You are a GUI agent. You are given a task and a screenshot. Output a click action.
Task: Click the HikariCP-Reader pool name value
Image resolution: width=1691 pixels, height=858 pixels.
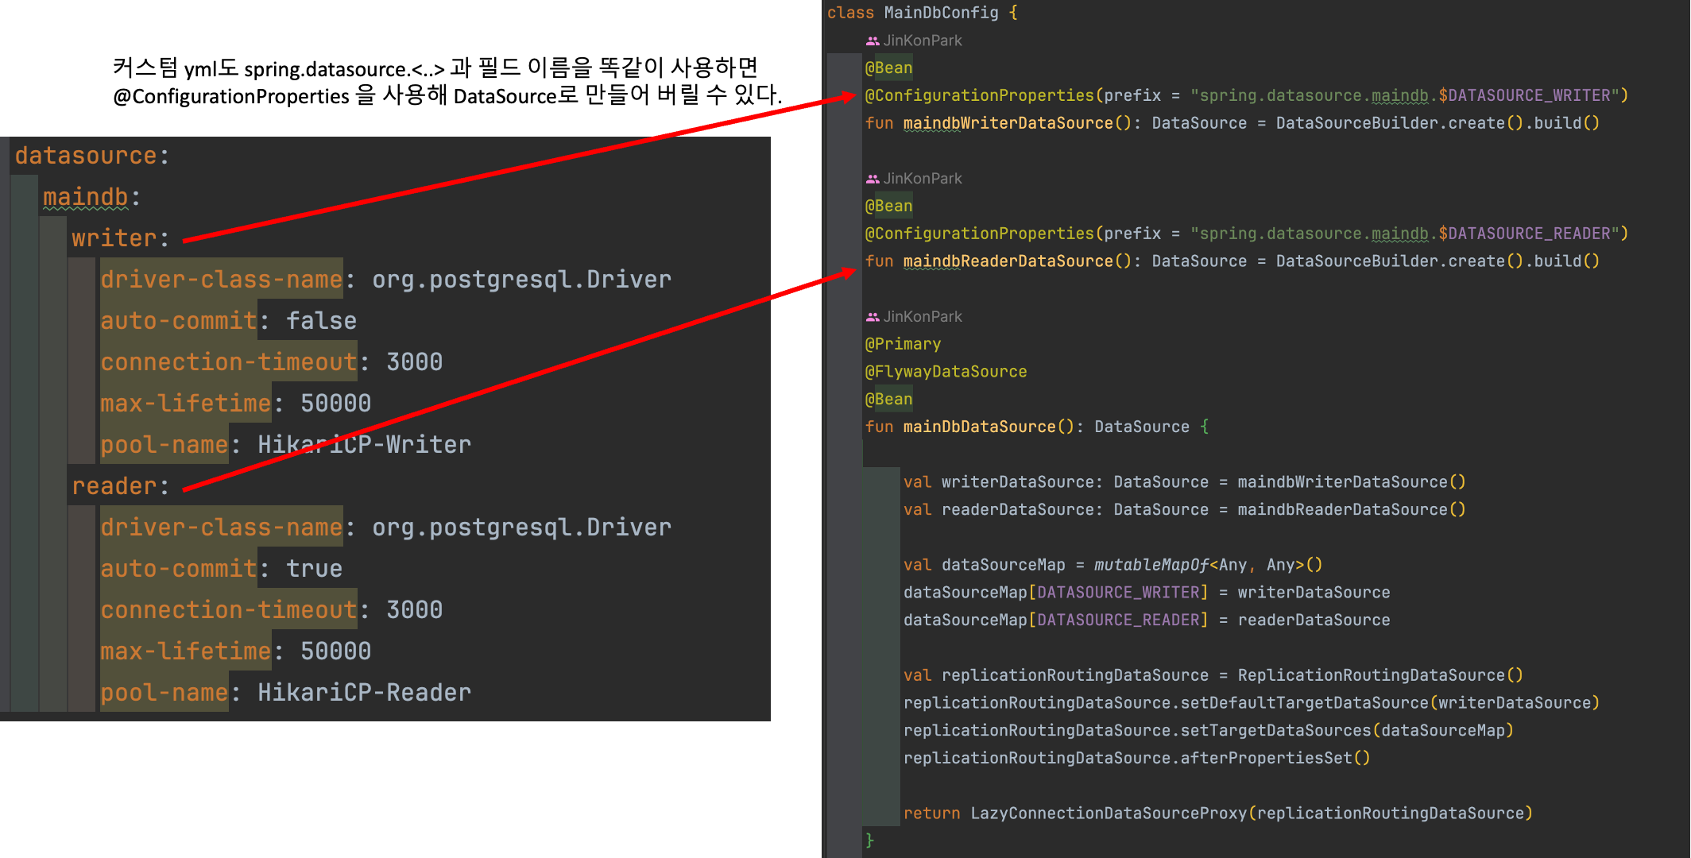(x=364, y=693)
